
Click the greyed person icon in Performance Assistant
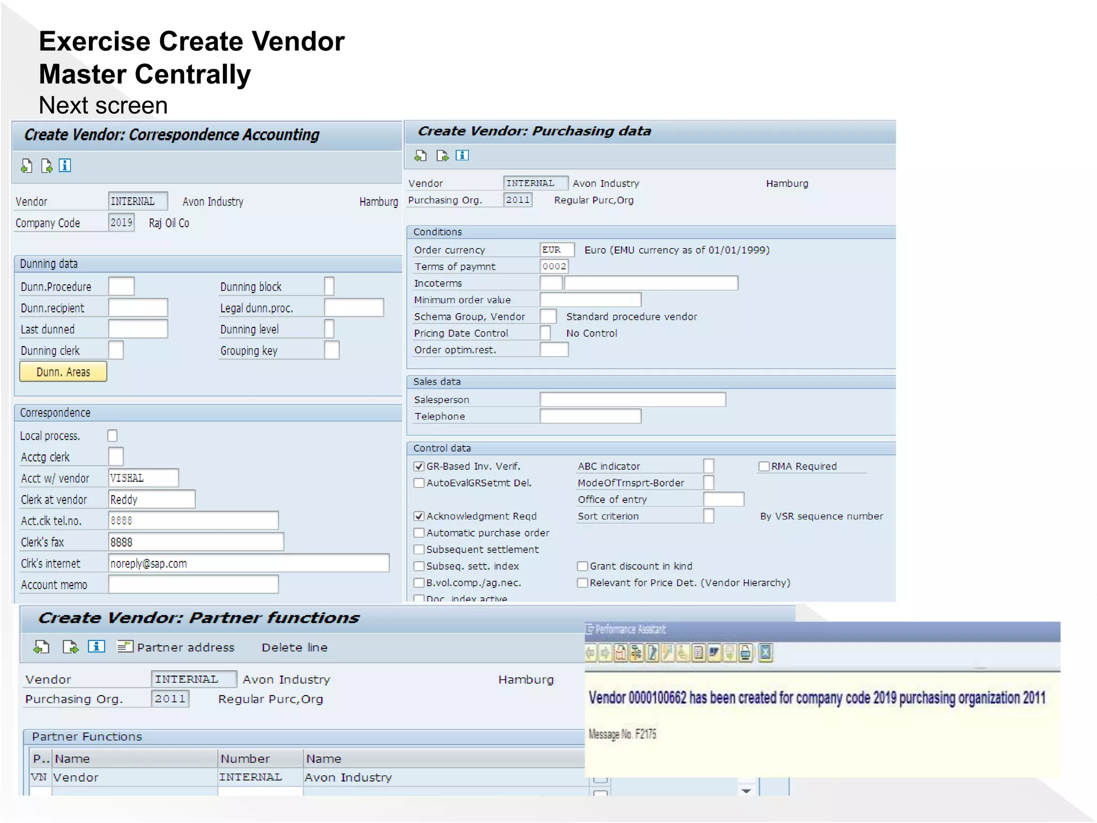(682, 653)
